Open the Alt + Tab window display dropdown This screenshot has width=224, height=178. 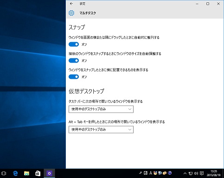(x=101, y=129)
